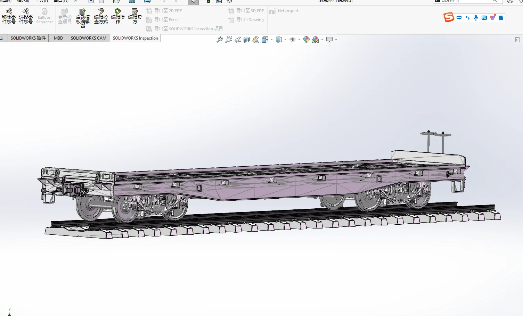The height and width of the screenshot is (316, 523).
Task: Select the SOLIDWORKS Inspection tab
Action: (136, 38)
